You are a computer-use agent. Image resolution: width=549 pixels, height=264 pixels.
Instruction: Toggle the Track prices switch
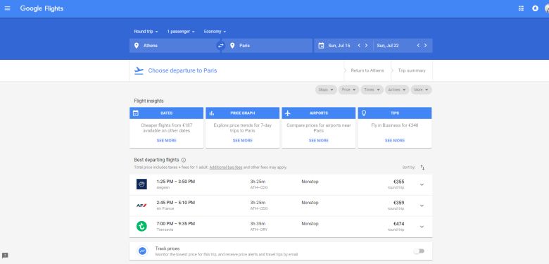tap(419, 251)
